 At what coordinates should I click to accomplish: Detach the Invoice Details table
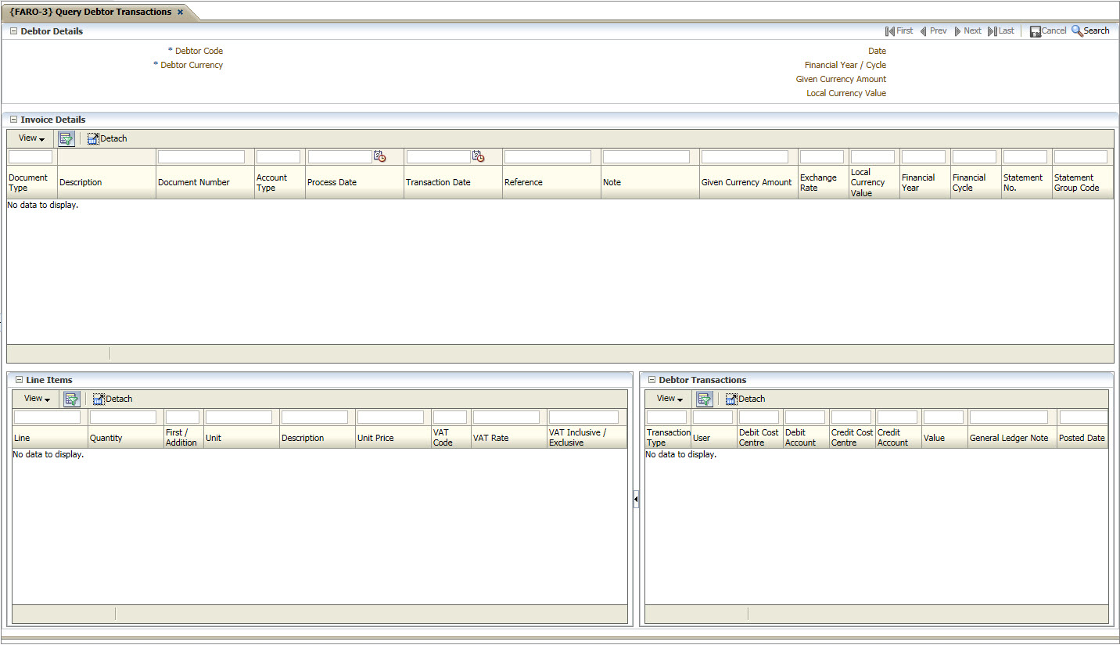pyautogui.click(x=106, y=138)
